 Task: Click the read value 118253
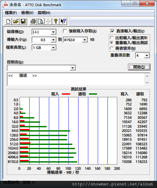tap(141, 162)
